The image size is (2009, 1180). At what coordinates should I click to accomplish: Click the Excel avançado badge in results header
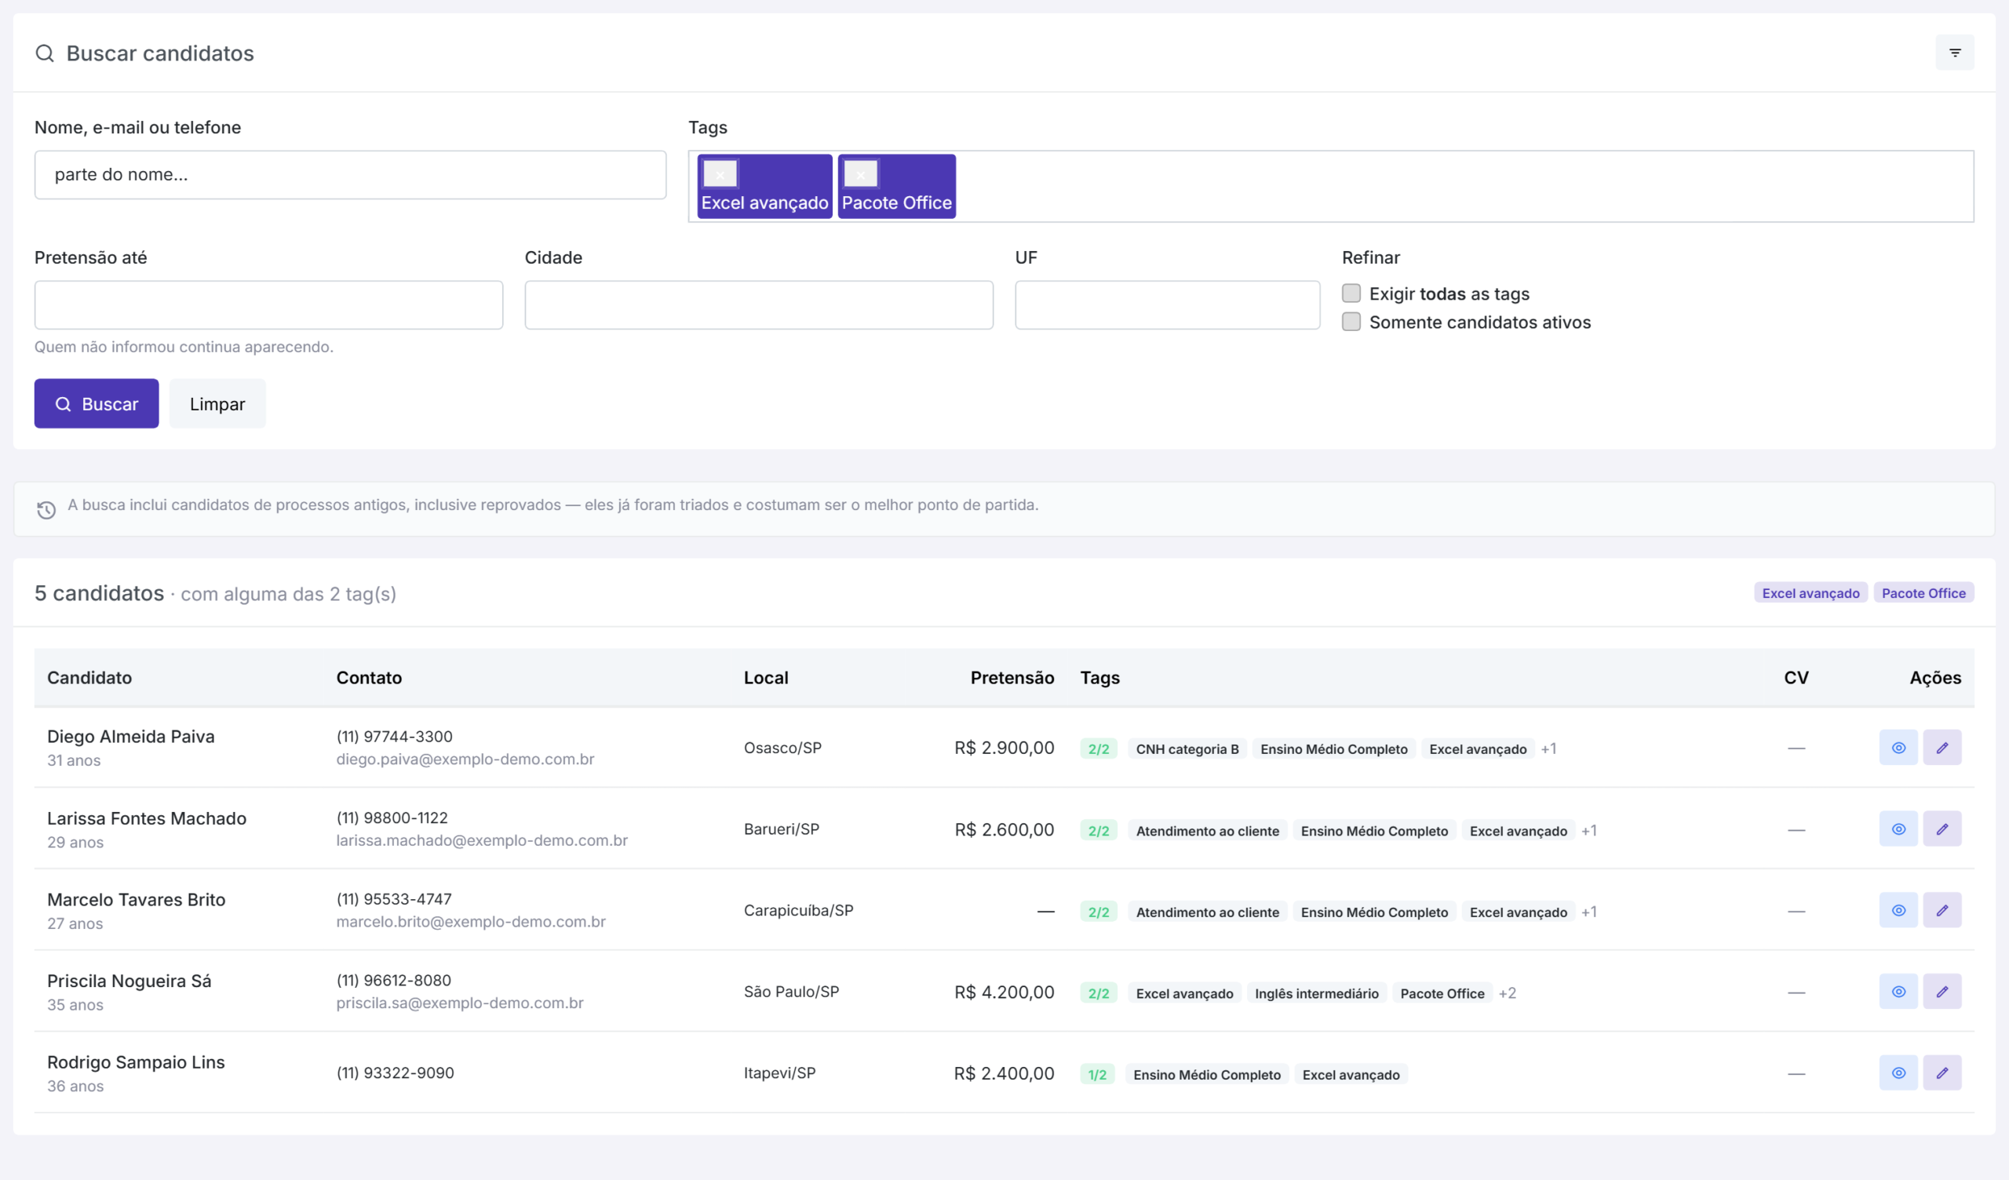coord(1810,593)
